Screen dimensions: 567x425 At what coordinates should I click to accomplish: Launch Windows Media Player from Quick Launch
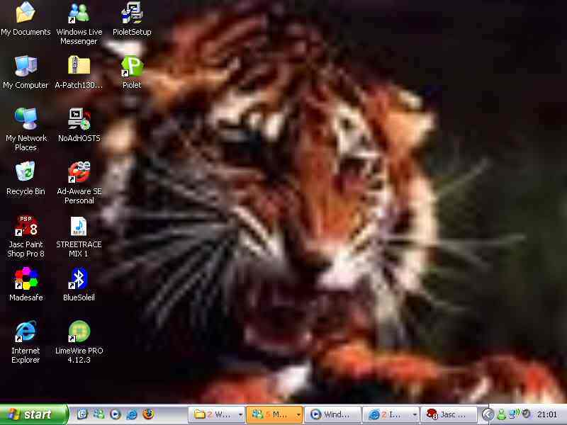115,414
